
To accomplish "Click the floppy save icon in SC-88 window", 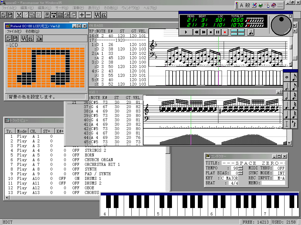I will click(x=15, y=38).
